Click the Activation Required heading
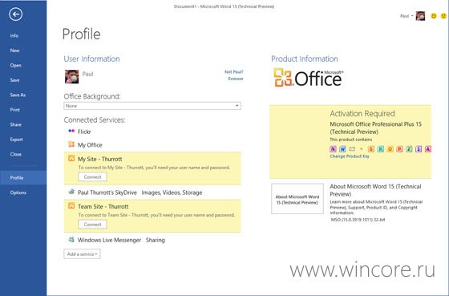This screenshot has width=449, height=296. 362,113
